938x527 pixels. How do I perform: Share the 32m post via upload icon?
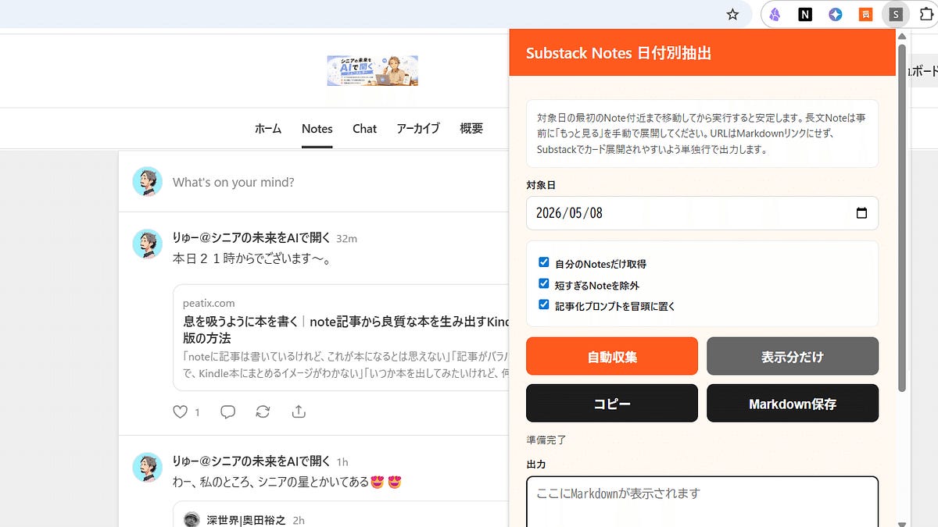pos(299,411)
